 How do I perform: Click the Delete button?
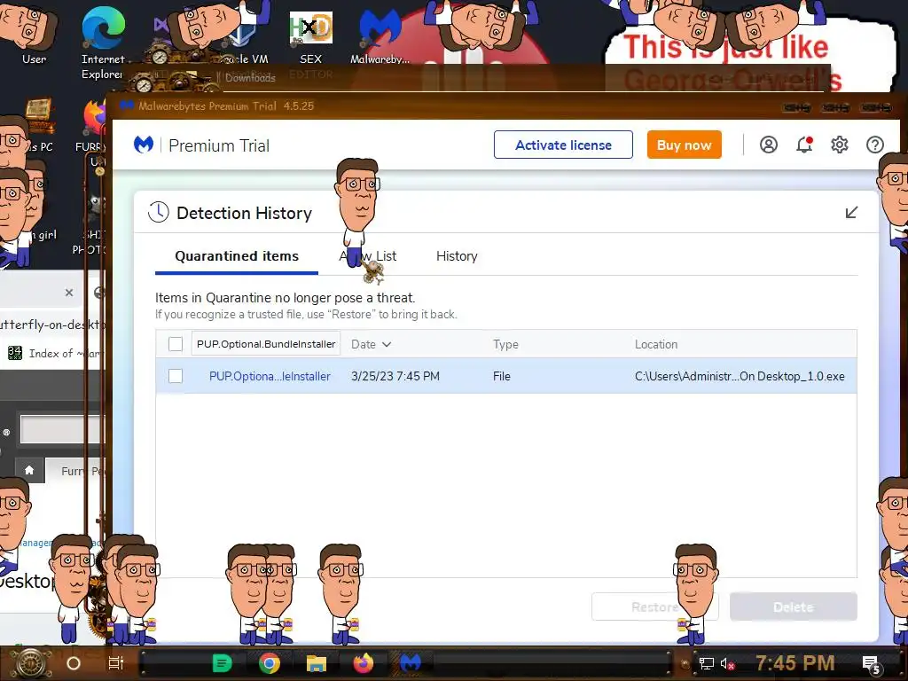click(x=794, y=607)
